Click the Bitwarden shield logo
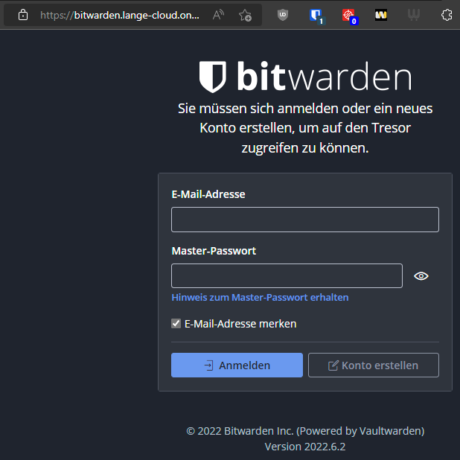460x460 pixels. [x=213, y=77]
